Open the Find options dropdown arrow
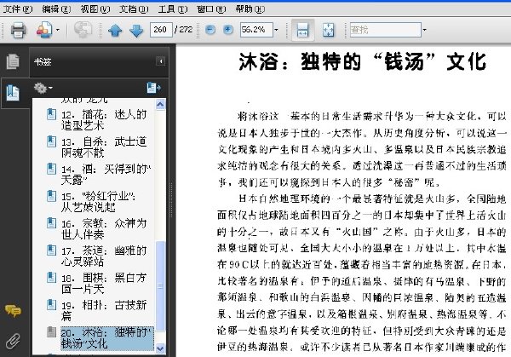Viewport: 511px width, 357px height. click(424, 30)
